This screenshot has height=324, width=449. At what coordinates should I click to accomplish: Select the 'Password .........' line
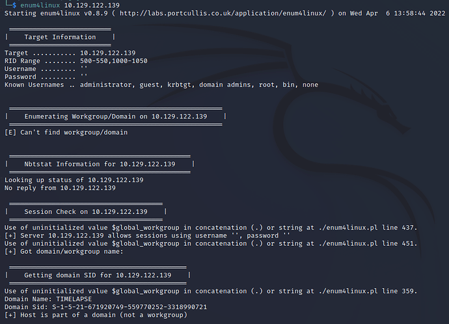46,77
